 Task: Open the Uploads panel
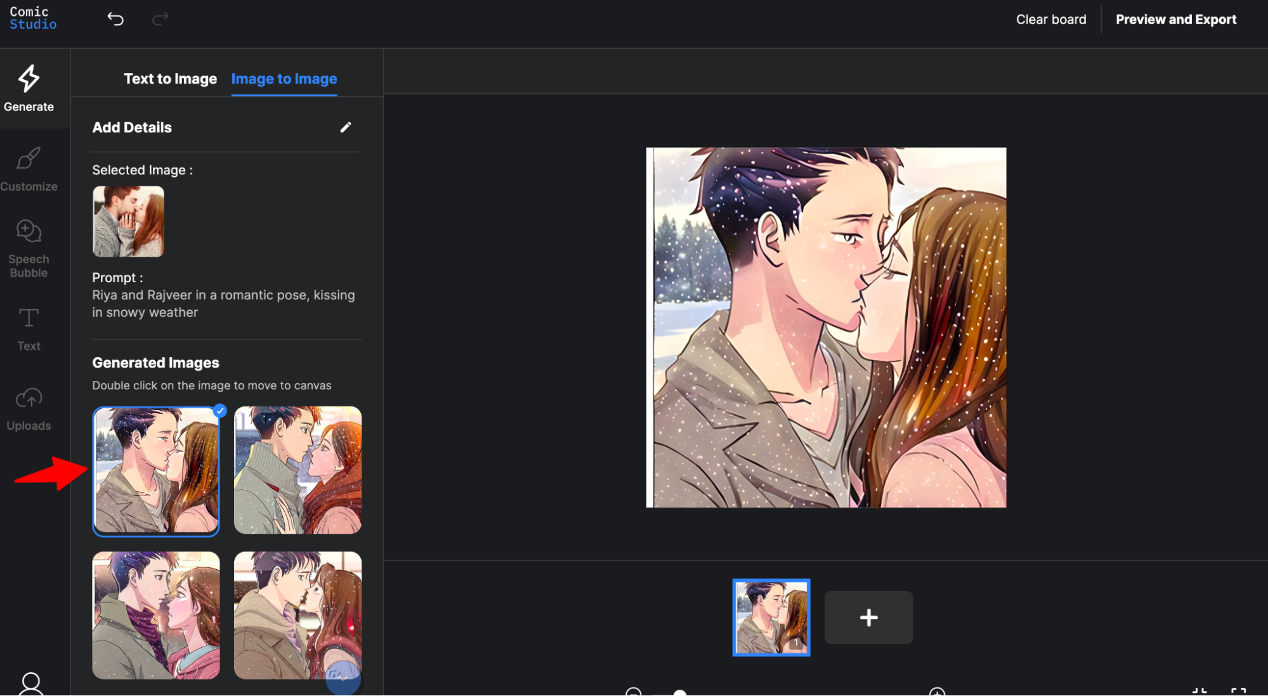tap(29, 409)
